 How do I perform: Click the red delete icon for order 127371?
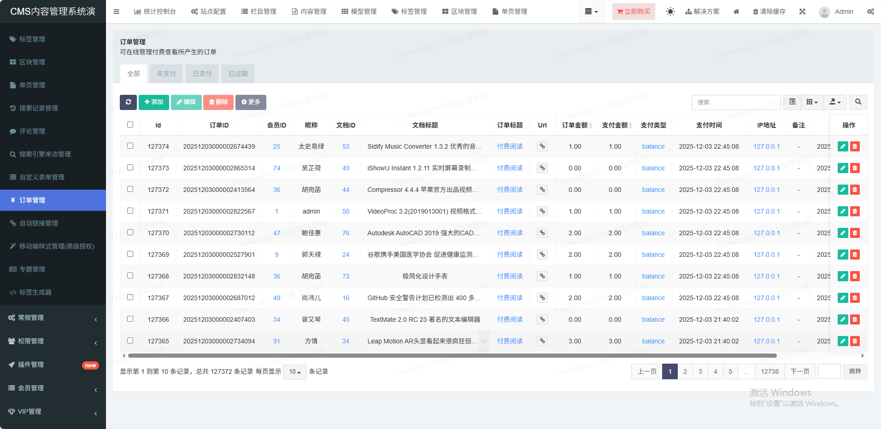click(x=855, y=211)
